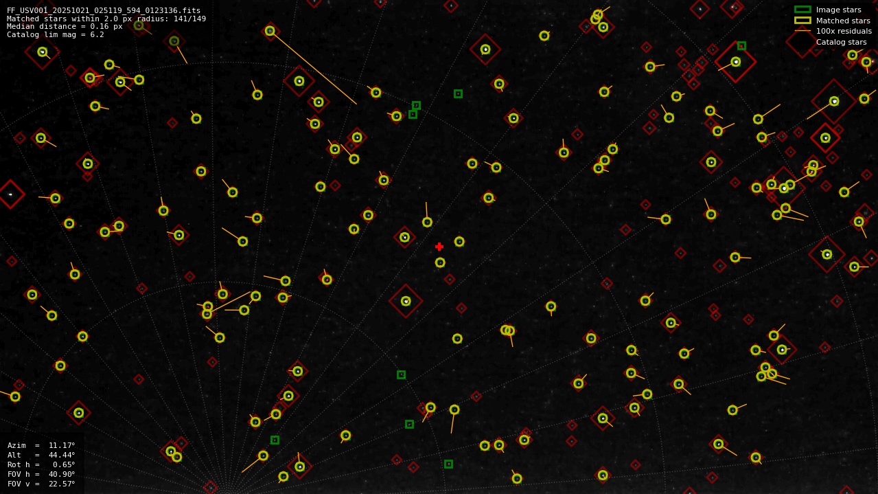Select the 'Catalog stars' legend label
This screenshot has height=494, width=878.
click(x=841, y=42)
